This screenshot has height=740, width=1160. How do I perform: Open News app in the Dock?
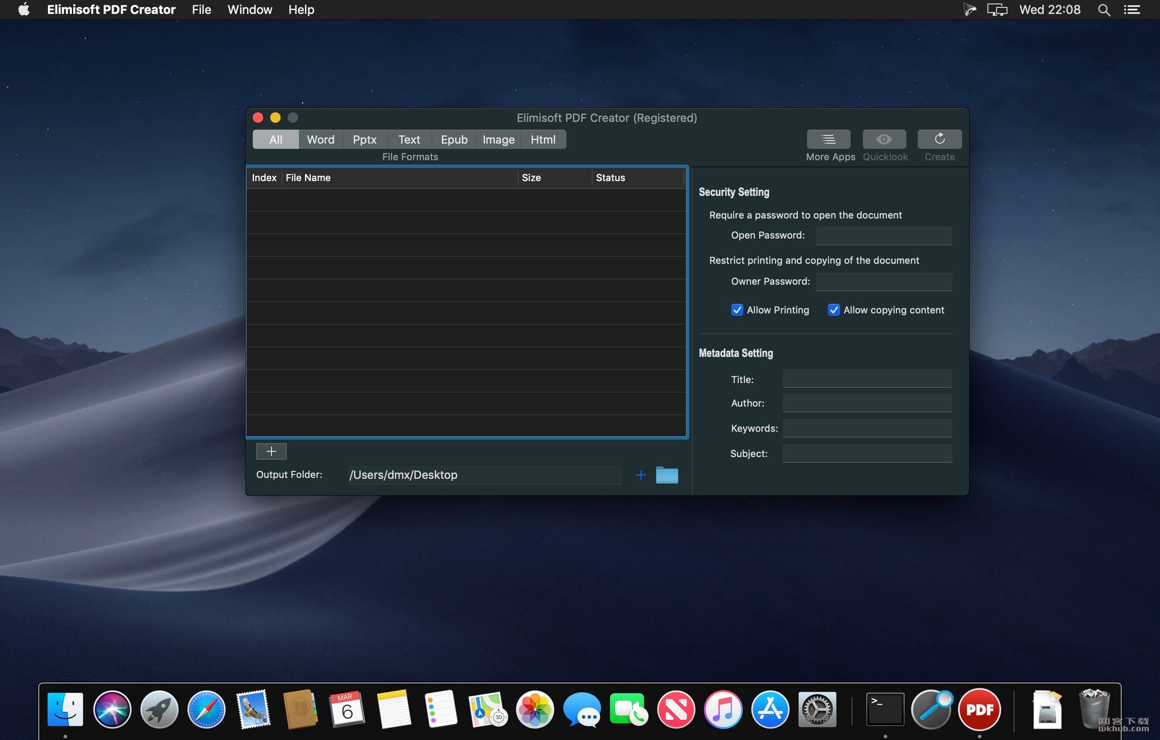click(675, 709)
